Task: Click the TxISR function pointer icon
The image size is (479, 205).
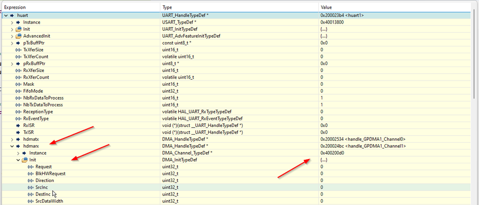Action: [18, 132]
